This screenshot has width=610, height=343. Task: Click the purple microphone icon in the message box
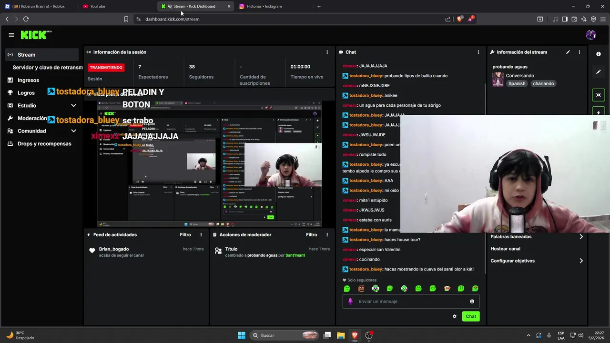click(350, 301)
